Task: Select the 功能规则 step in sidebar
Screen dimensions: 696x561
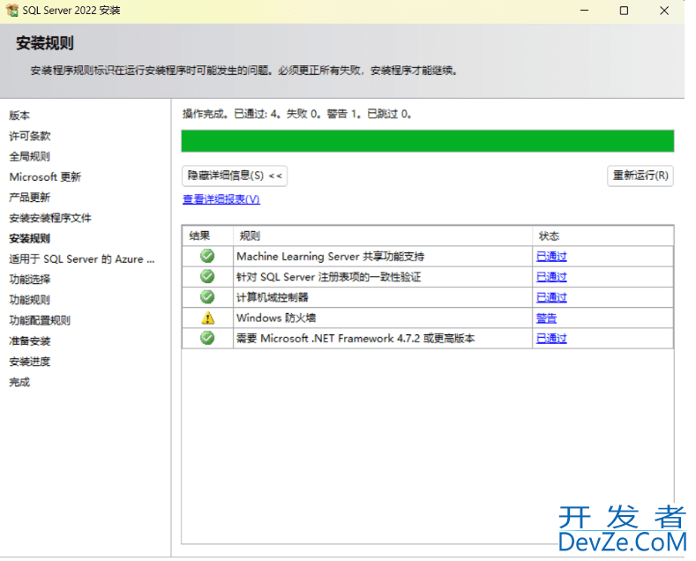Action: tap(30, 300)
